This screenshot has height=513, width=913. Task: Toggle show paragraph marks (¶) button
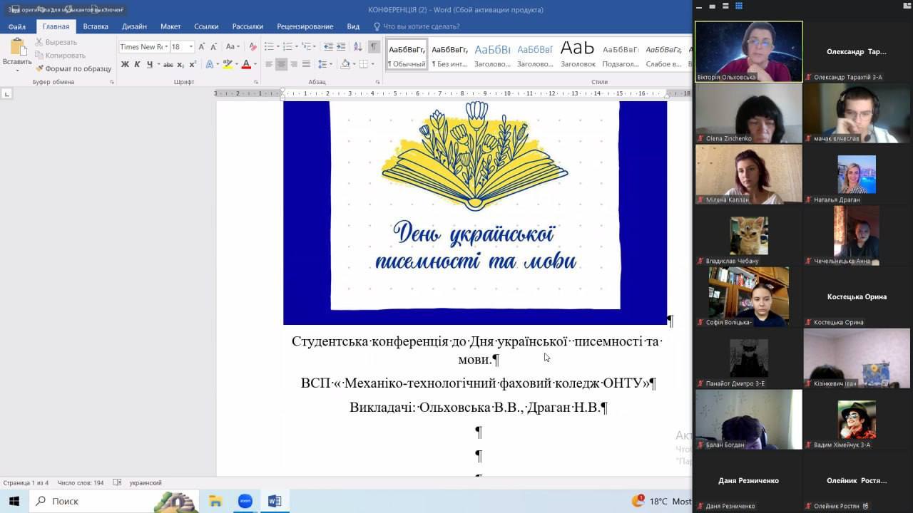click(374, 47)
